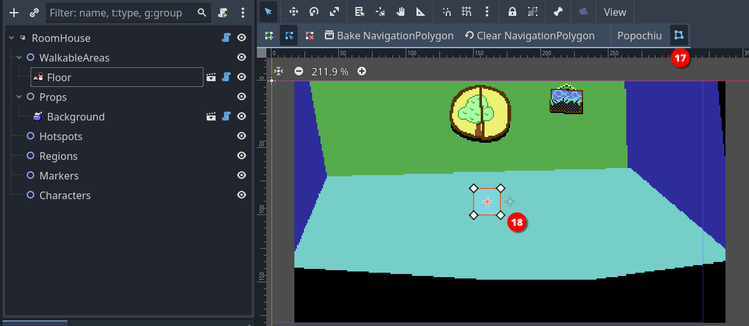Toggle visibility of Markers
This screenshot has height=326, width=749.
(242, 176)
